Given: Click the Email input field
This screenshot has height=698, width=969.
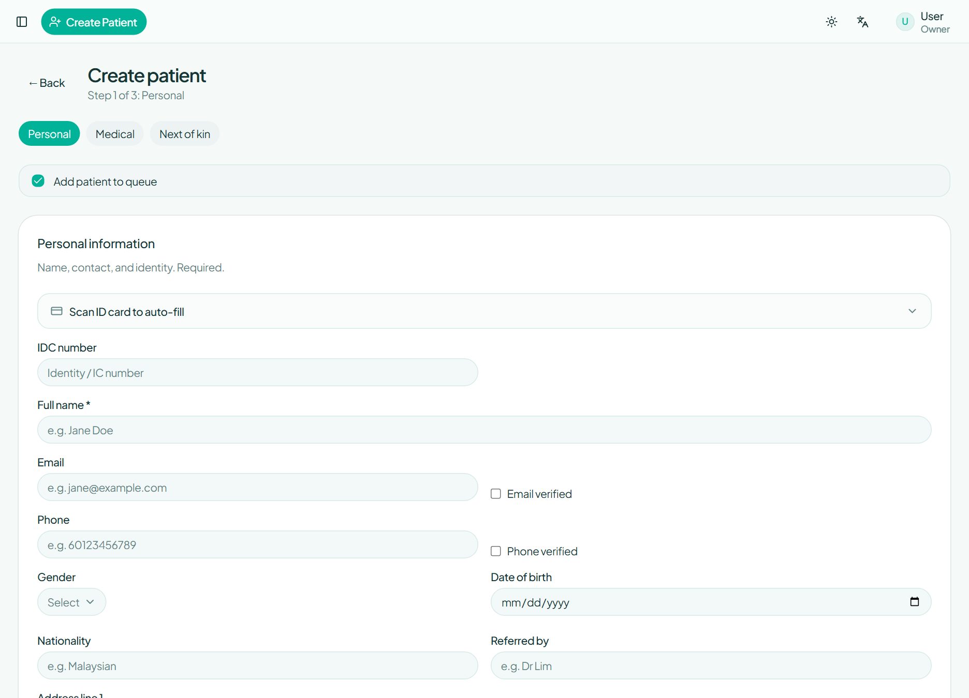Looking at the screenshot, I should (257, 487).
